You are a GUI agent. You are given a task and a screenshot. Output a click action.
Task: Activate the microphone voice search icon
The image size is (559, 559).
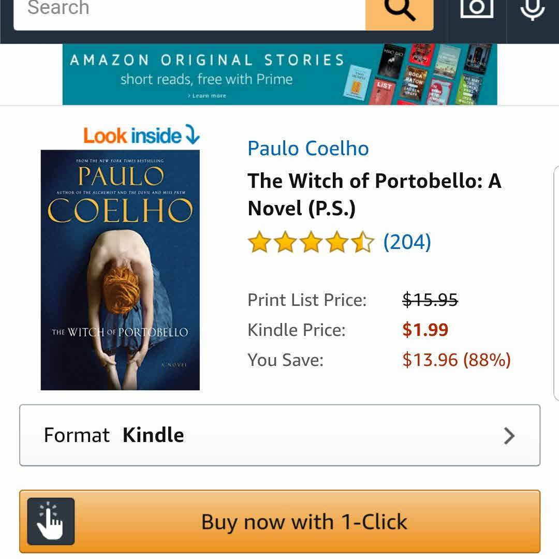(x=532, y=9)
